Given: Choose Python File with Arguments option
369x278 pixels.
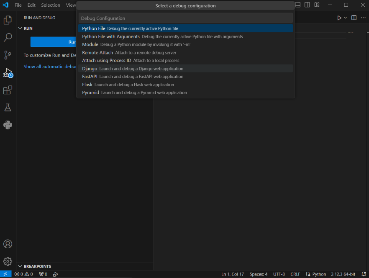Looking at the screenshot, I should [185, 36].
